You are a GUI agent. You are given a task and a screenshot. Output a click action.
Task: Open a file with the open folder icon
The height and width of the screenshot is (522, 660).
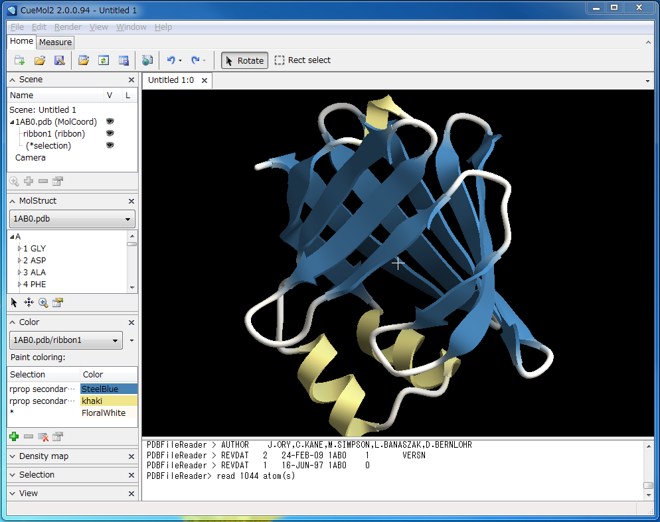(x=39, y=60)
